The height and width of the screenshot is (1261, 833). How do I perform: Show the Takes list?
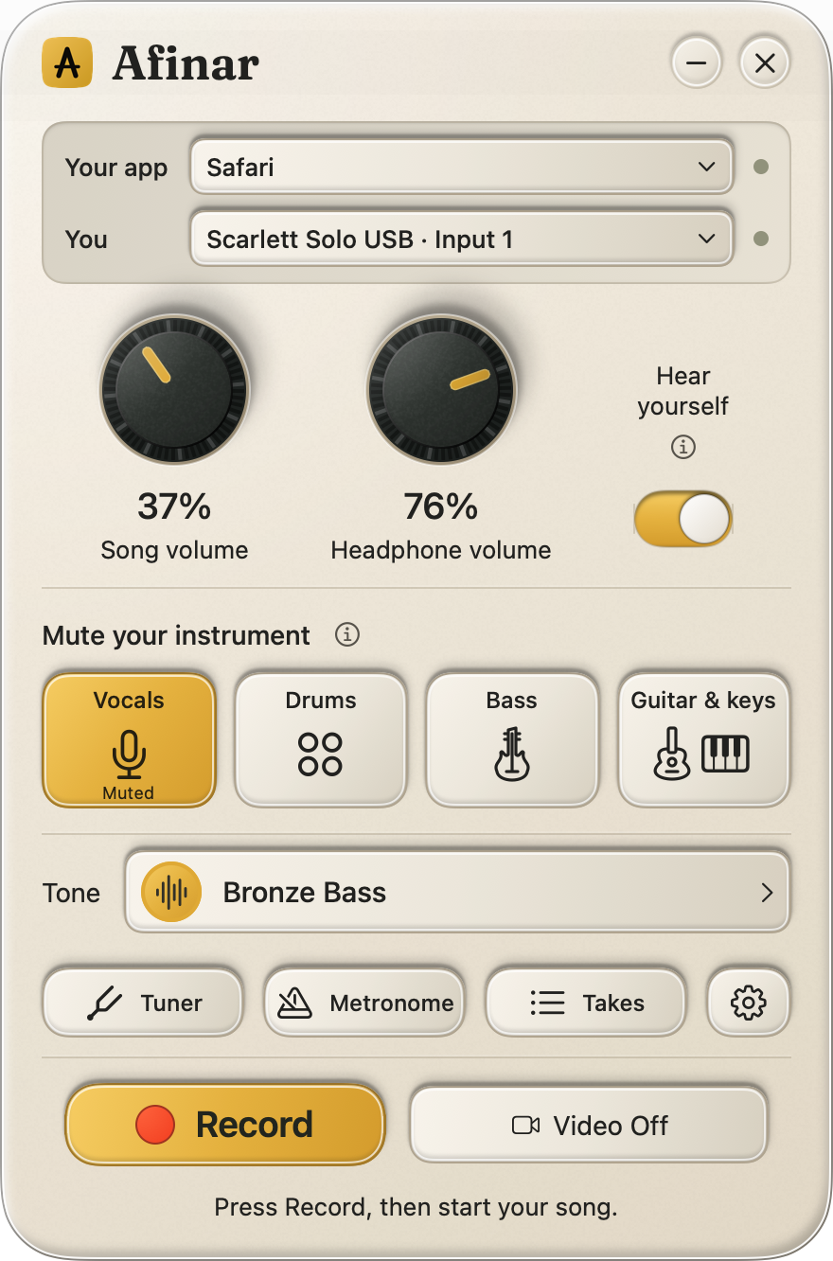pos(586,1003)
